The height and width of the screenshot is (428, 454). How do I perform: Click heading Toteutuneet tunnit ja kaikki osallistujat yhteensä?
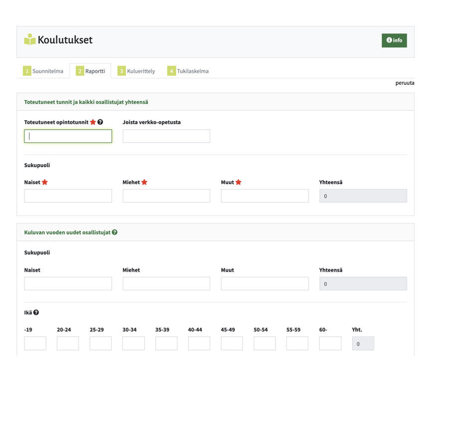pos(86,102)
